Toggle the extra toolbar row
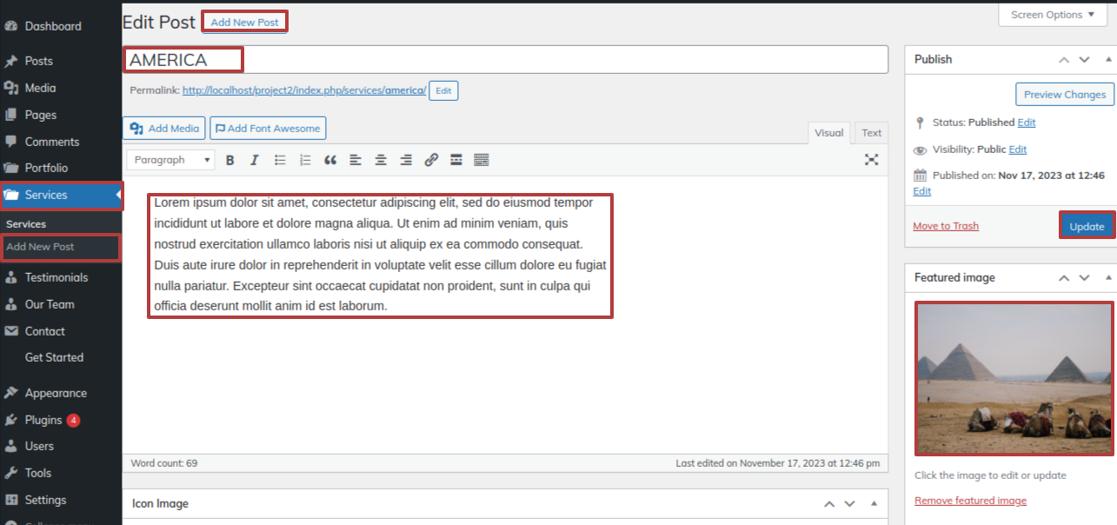 [482, 160]
